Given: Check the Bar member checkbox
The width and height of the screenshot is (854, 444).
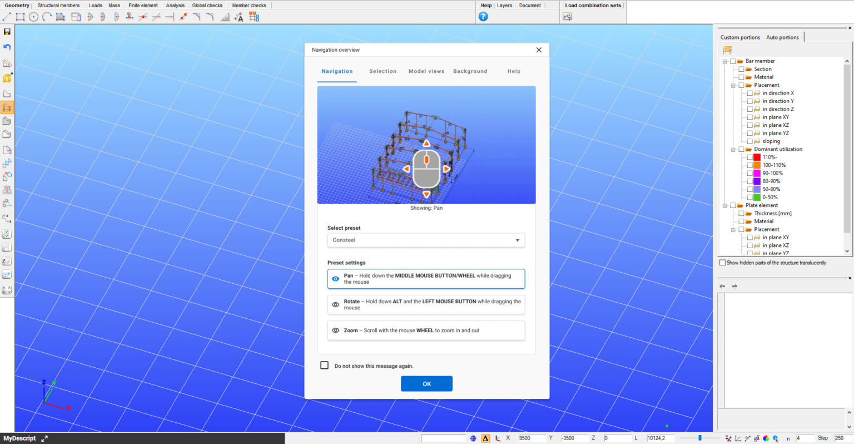Looking at the screenshot, I should point(733,61).
